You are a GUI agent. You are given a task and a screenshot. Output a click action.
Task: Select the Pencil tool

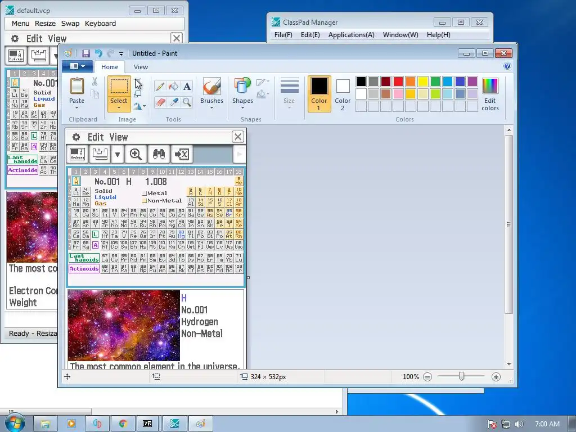pos(160,86)
